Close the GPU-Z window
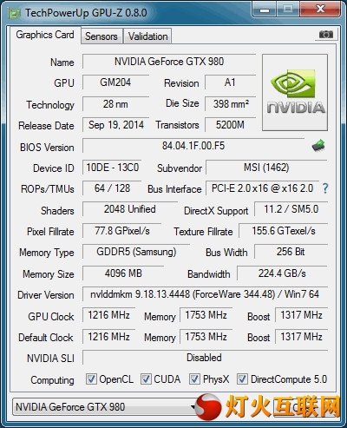 click(320, 10)
